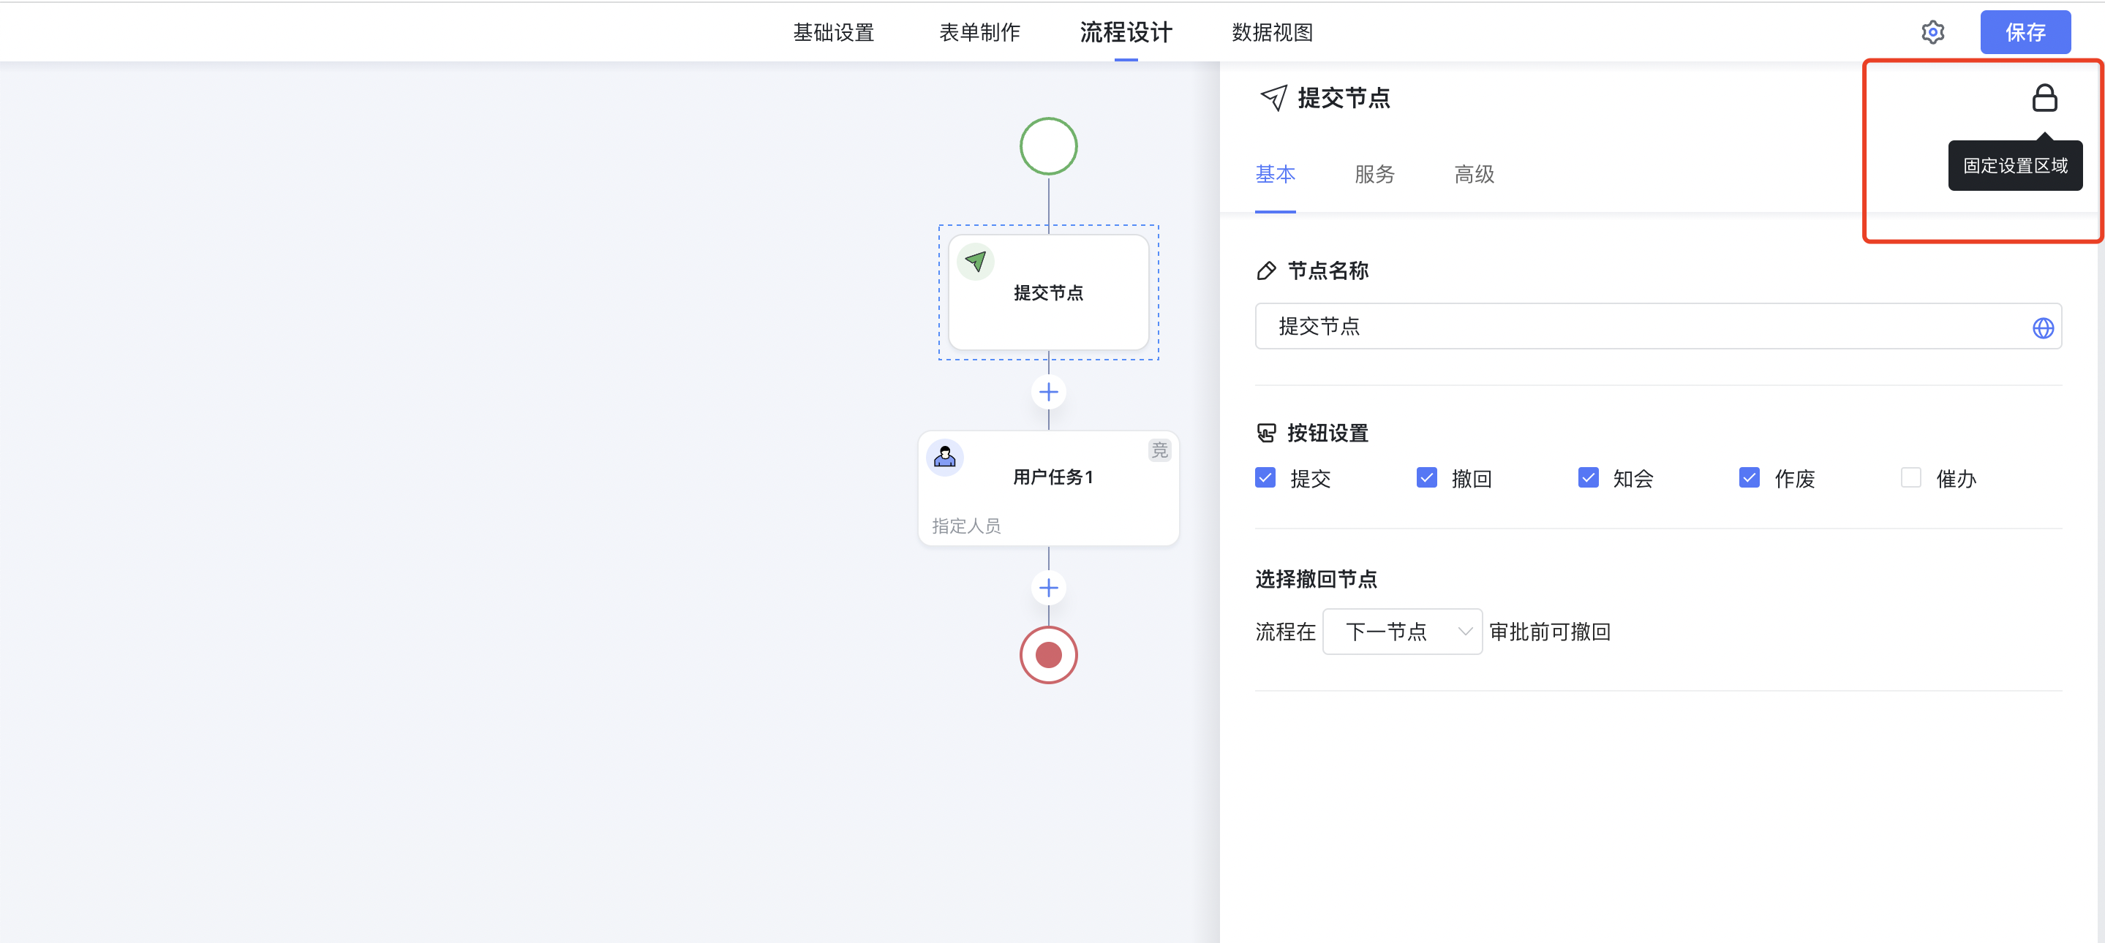Click the 节点名称 input field

[1658, 327]
